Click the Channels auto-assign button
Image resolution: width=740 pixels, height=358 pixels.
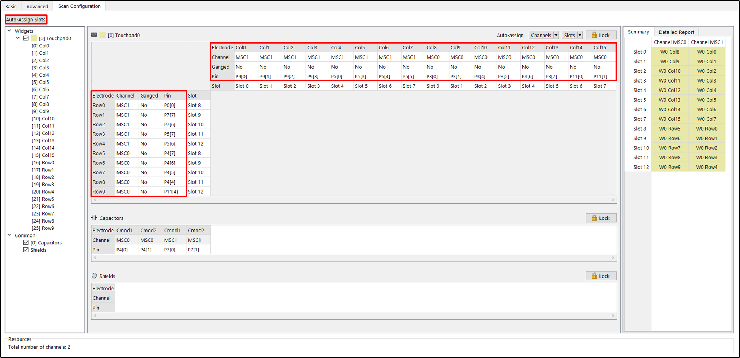541,35
